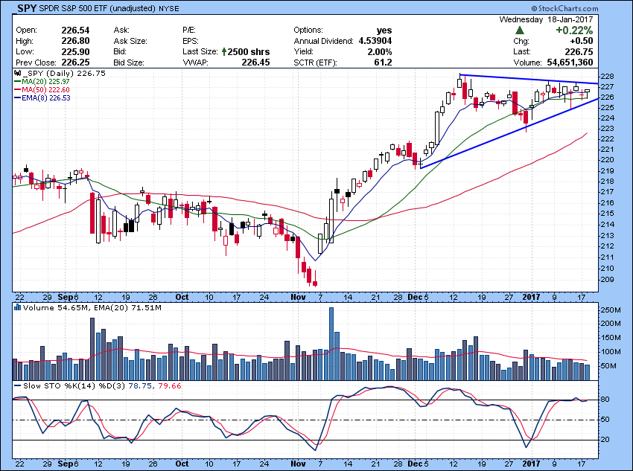The image size is (633, 471).
Task: Click the Options value 'yes'
Action: [x=384, y=31]
